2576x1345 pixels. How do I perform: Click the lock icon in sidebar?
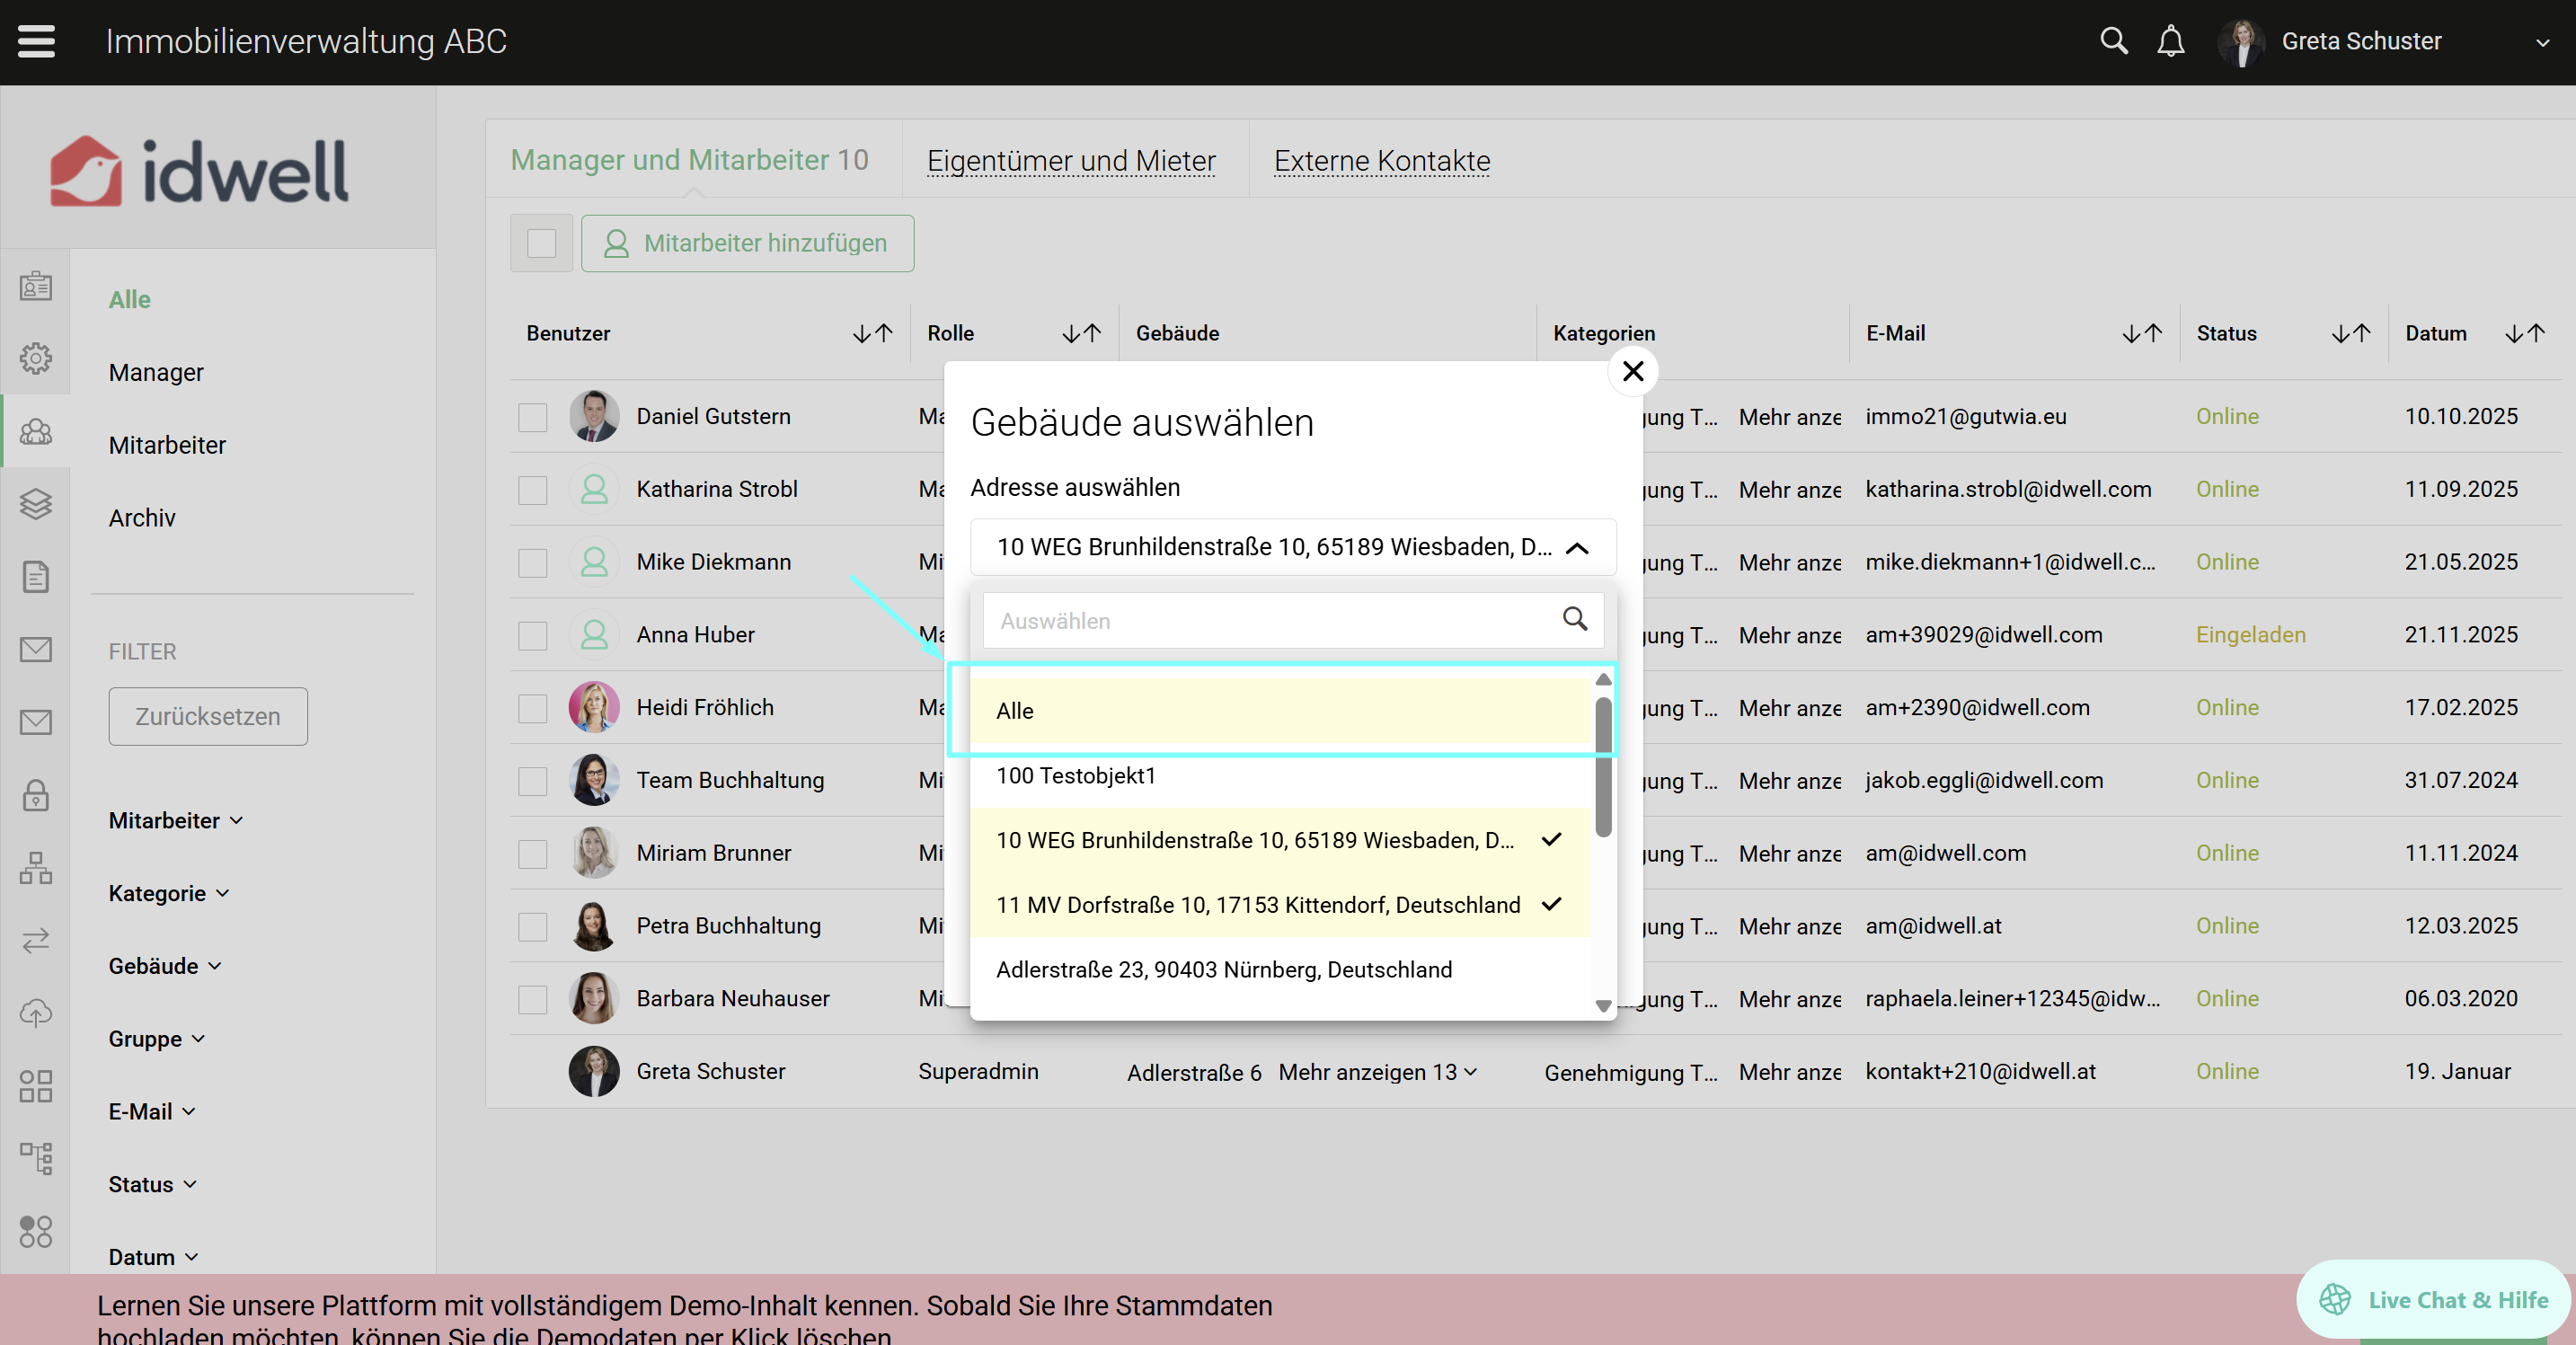pyautogui.click(x=36, y=795)
